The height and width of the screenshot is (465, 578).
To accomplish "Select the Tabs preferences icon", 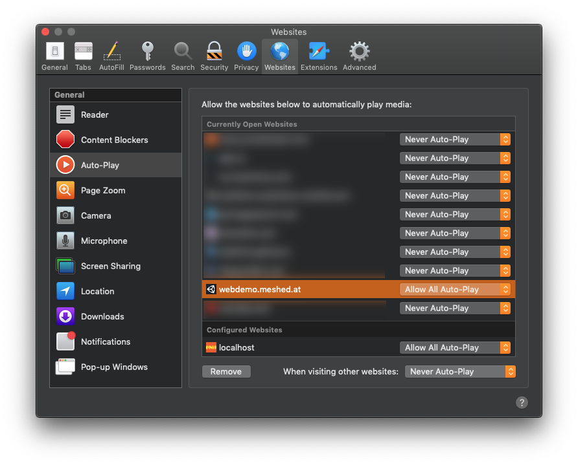I will [x=83, y=55].
